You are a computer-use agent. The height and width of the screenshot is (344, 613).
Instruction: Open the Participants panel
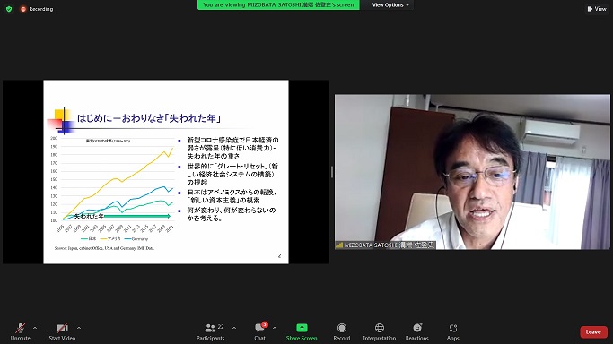210,331
